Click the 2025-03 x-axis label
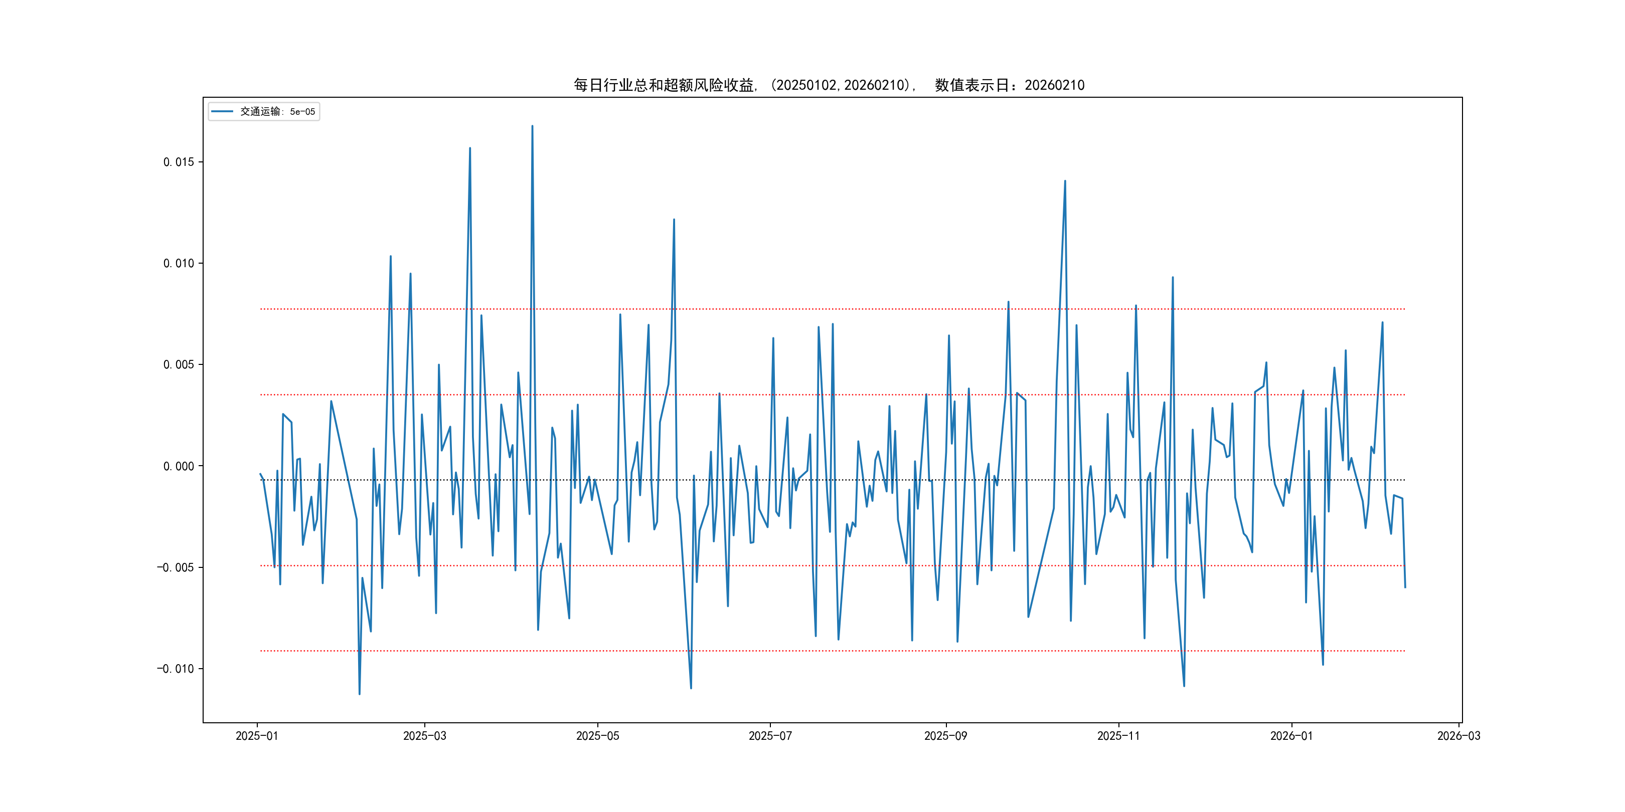This screenshot has height=812, width=1625. pyautogui.click(x=424, y=736)
